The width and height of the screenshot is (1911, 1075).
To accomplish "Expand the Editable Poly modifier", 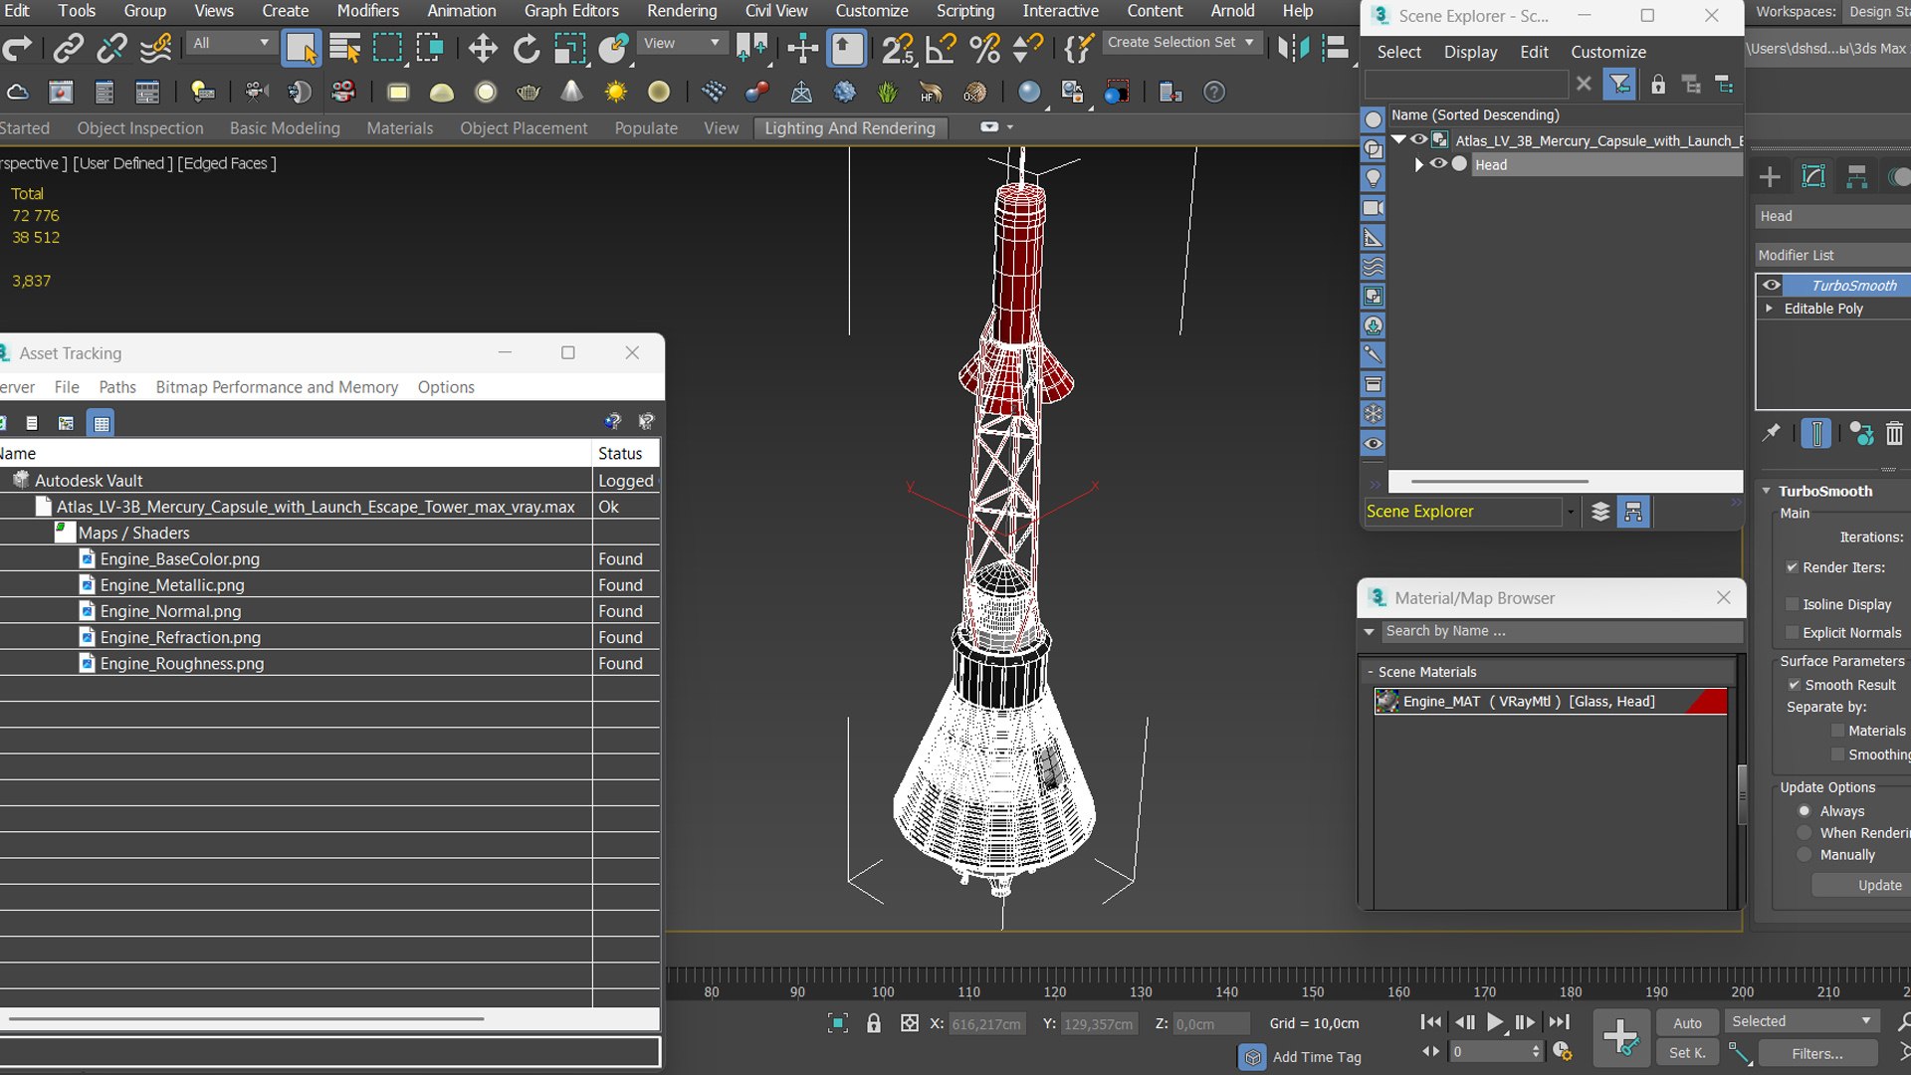I will (1770, 309).
